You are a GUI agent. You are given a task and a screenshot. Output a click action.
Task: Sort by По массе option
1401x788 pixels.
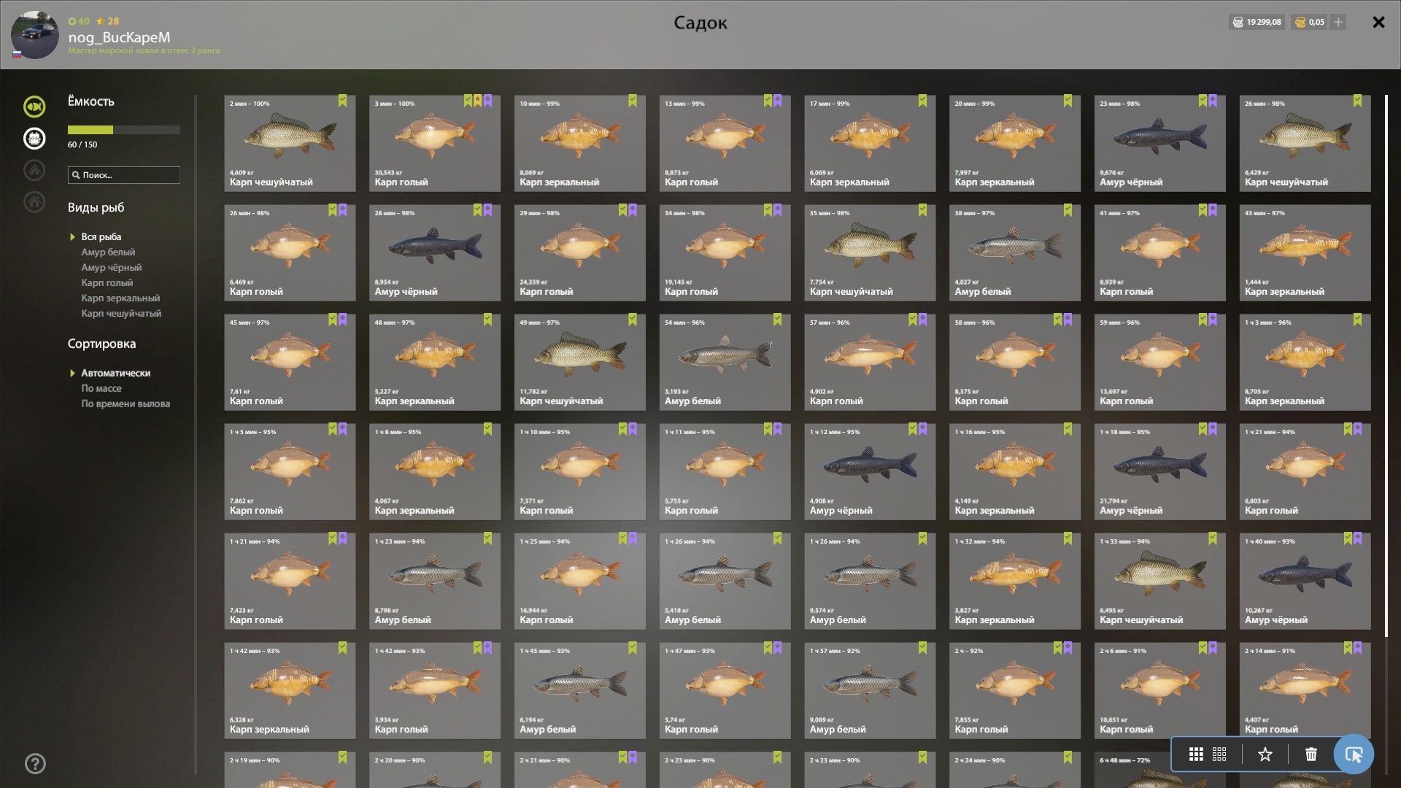[x=101, y=388]
